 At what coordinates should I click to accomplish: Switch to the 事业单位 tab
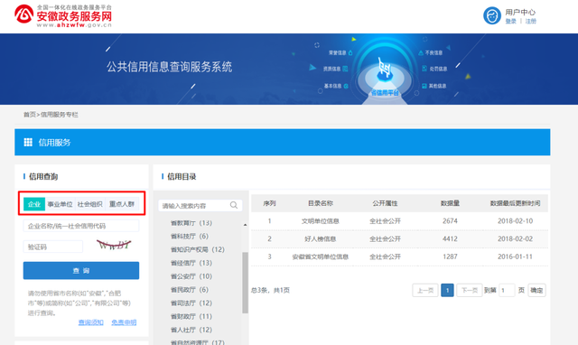(x=61, y=204)
